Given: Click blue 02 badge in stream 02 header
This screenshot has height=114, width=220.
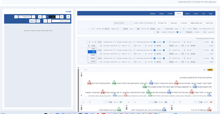Looking at the screenshot, I should click(x=166, y=102).
